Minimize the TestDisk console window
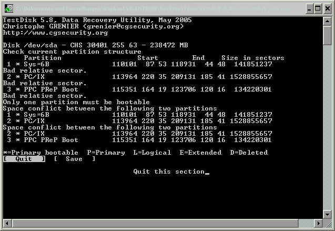Viewport: 335px width, 231px height. 309,9
